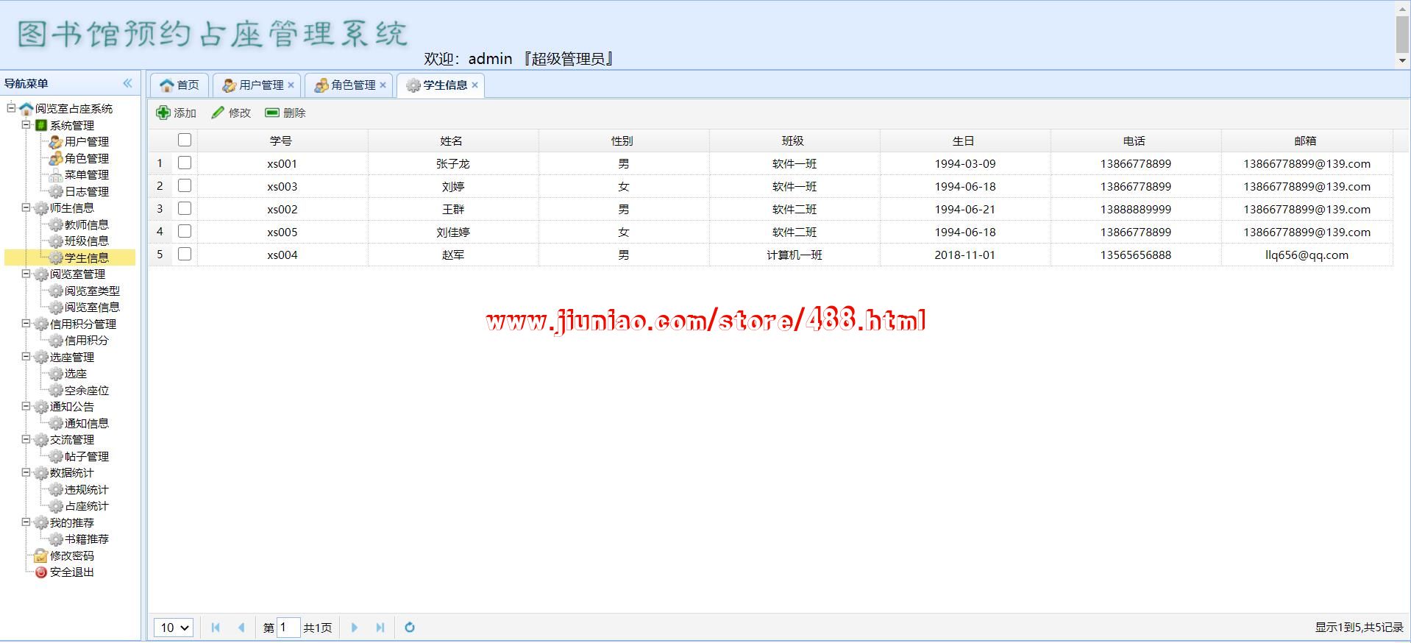The width and height of the screenshot is (1411, 643).
Task: Check the box for student xs004
Action: [x=185, y=254]
